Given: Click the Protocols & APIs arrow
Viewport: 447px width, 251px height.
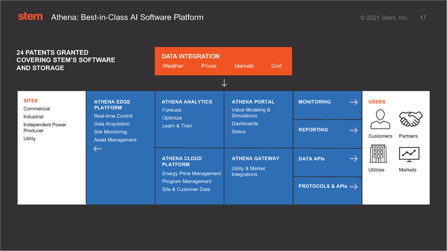Looking at the screenshot, I should [353, 186].
